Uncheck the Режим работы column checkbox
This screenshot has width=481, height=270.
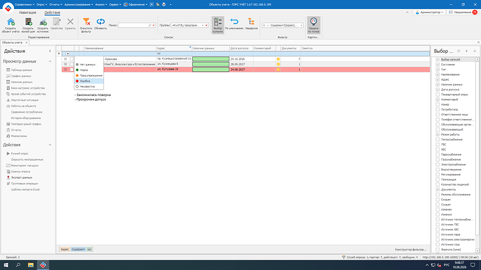[x=438, y=135]
